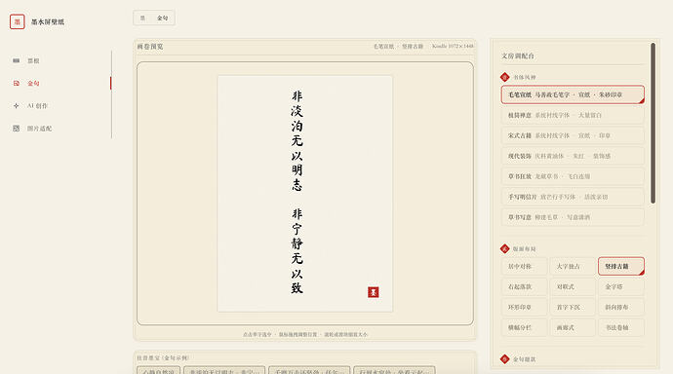Screen dimensions: 673x374
Task: Click the red 墨 app logo
Action: 18,21
